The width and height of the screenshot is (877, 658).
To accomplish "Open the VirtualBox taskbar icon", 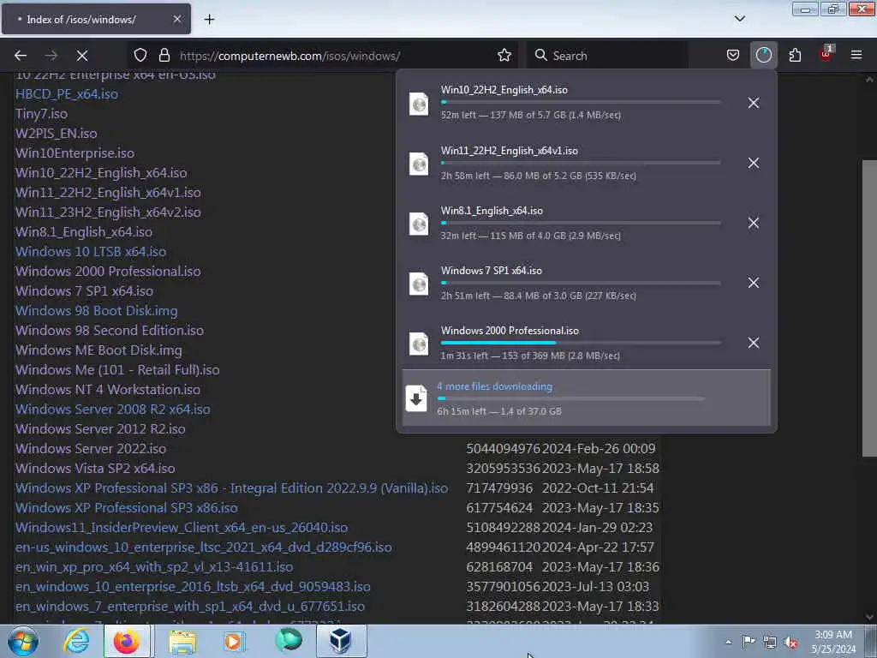I will 341,641.
